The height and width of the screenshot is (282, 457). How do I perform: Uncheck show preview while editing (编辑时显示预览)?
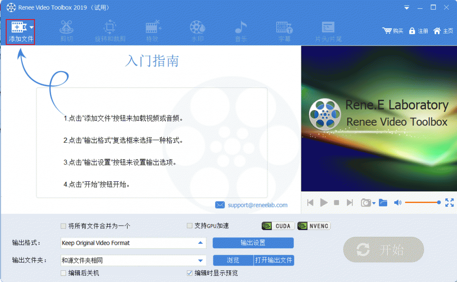pyautogui.click(x=189, y=273)
